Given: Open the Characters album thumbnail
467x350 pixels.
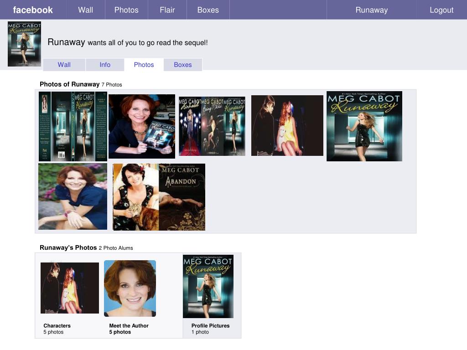Looking at the screenshot, I should click(x=70, y=288).
